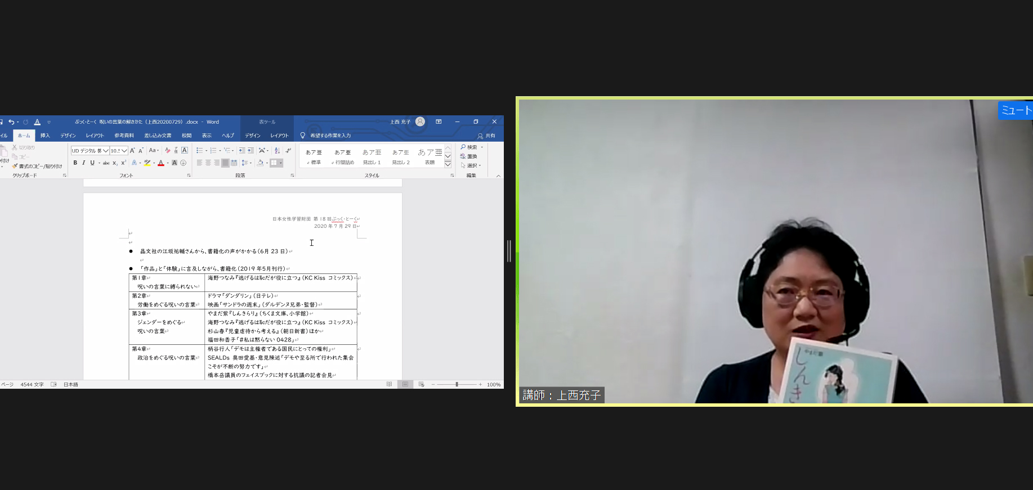Open the multilevel list menu
The height and width of the screenshot is (490, 1033).
pos(227,150)
